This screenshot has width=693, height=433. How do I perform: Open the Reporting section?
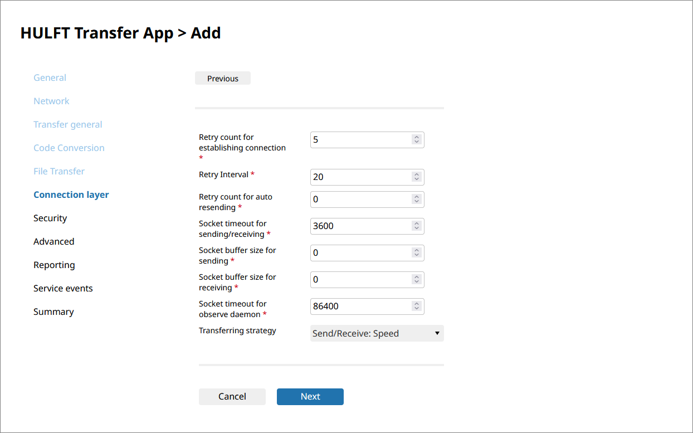click(x=54, y=265)
